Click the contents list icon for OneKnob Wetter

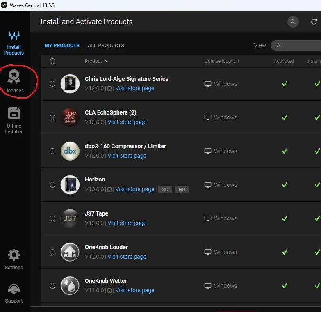[x=109, y=291]
